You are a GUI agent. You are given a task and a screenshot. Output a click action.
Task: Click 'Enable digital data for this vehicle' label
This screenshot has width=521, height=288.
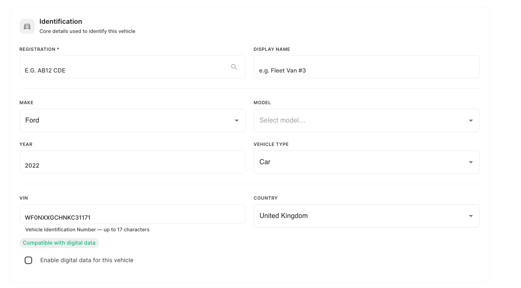click(x=87, y=260)
